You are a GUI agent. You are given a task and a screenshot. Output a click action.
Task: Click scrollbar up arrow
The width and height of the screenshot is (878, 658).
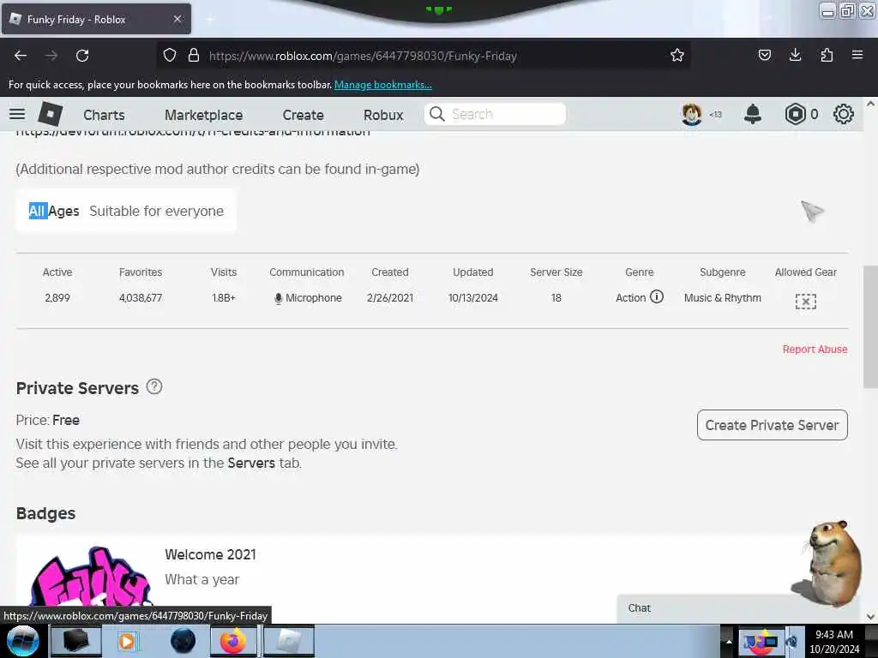point(870,104)
